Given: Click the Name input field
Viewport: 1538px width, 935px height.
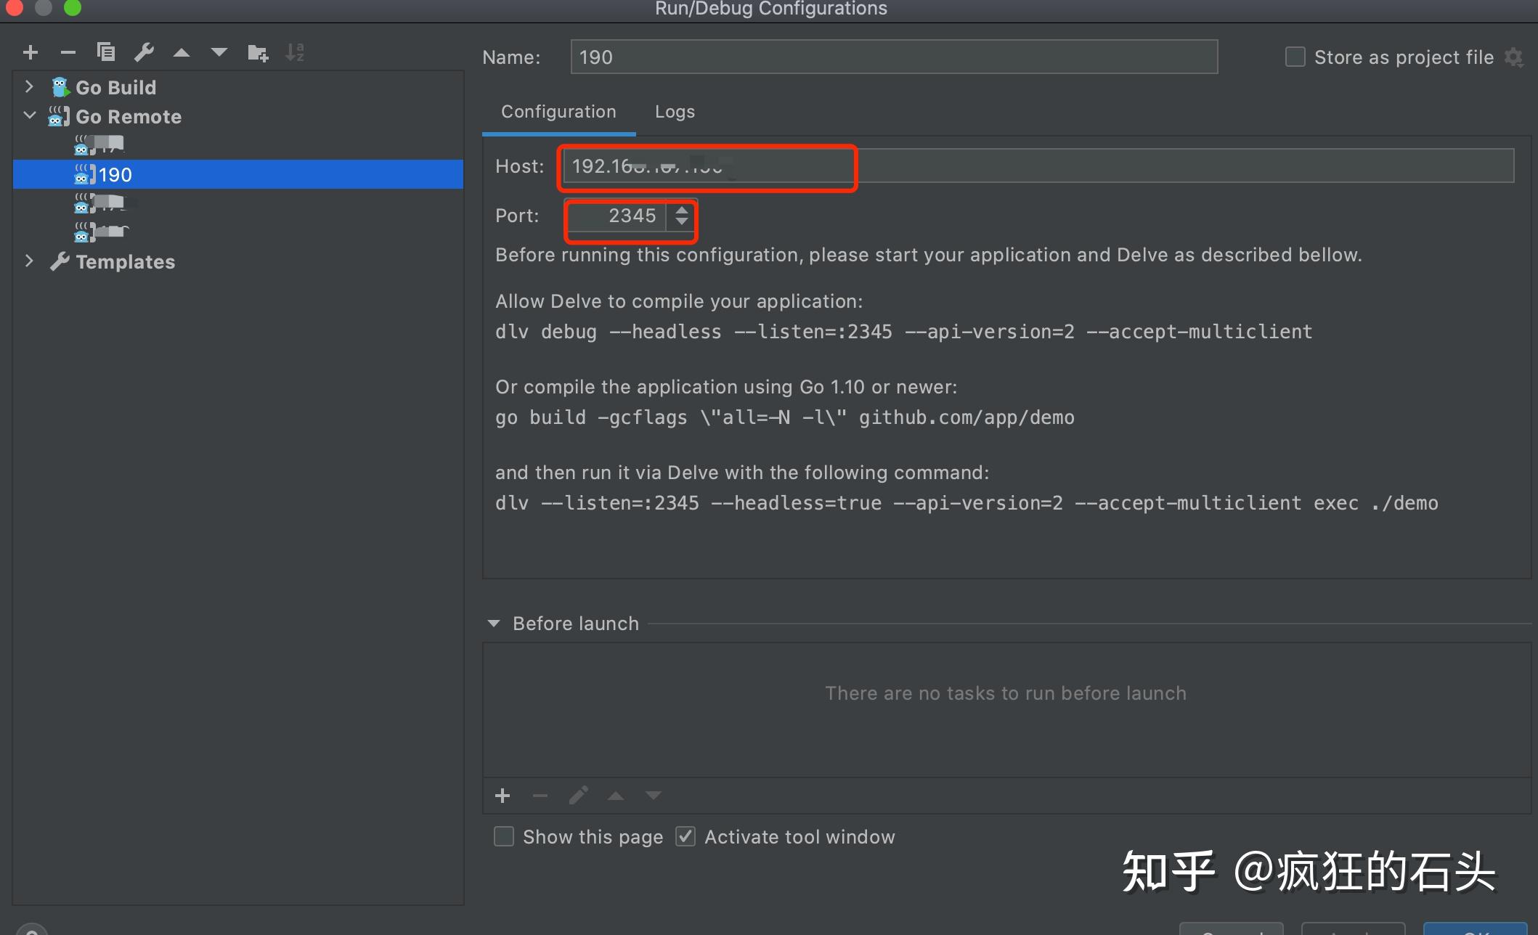Looking at the screenshot, I should (x=894, y=57).
